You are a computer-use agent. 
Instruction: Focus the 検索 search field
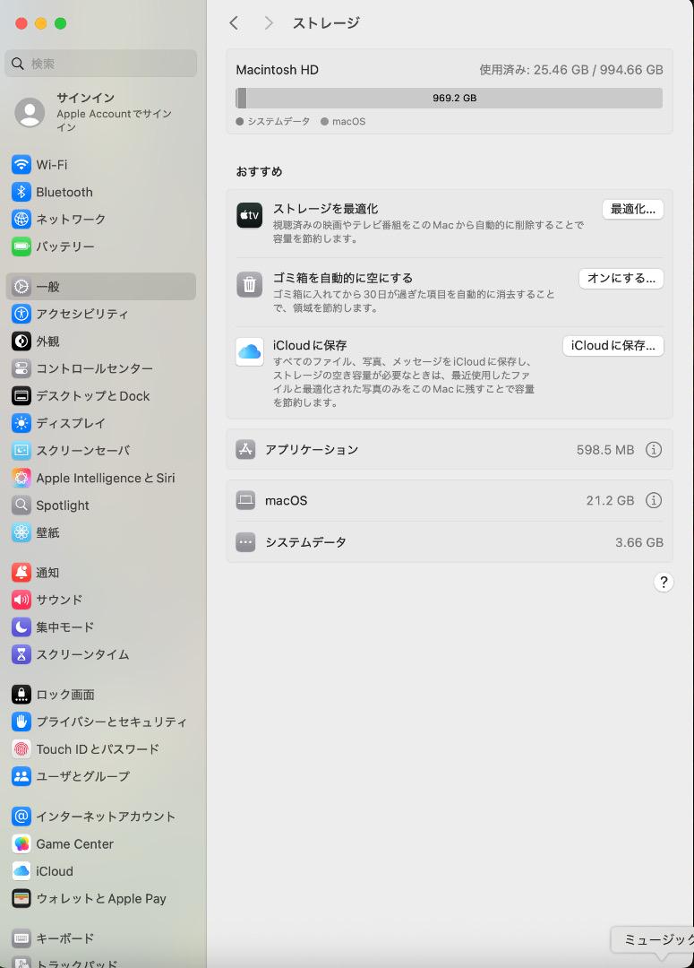pyautogui.click(x=100, y=63)
